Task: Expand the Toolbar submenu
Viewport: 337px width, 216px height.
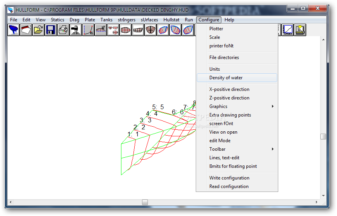Action: (x=237, y=149)
